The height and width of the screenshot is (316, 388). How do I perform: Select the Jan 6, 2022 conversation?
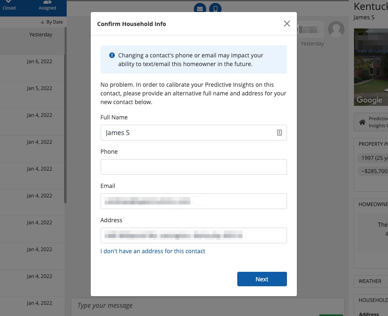click(32, 68)
